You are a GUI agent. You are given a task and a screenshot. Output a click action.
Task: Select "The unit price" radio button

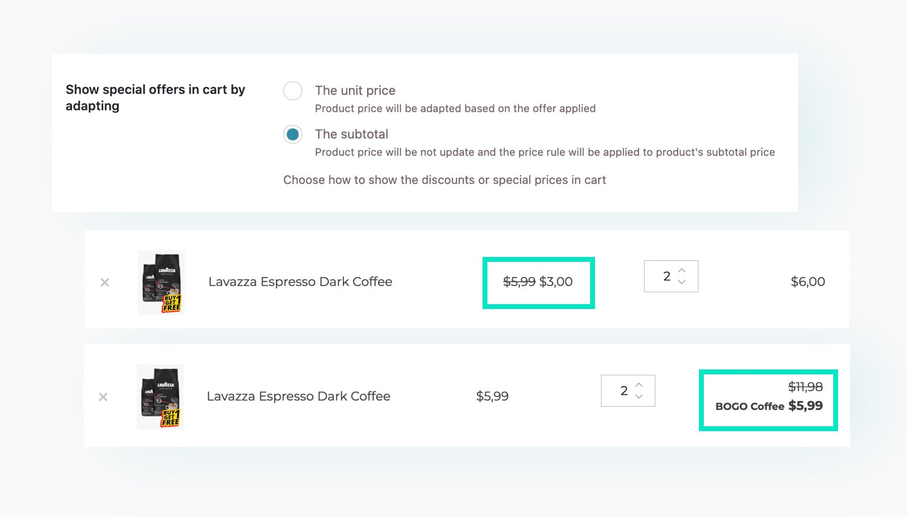coord(293,91)
